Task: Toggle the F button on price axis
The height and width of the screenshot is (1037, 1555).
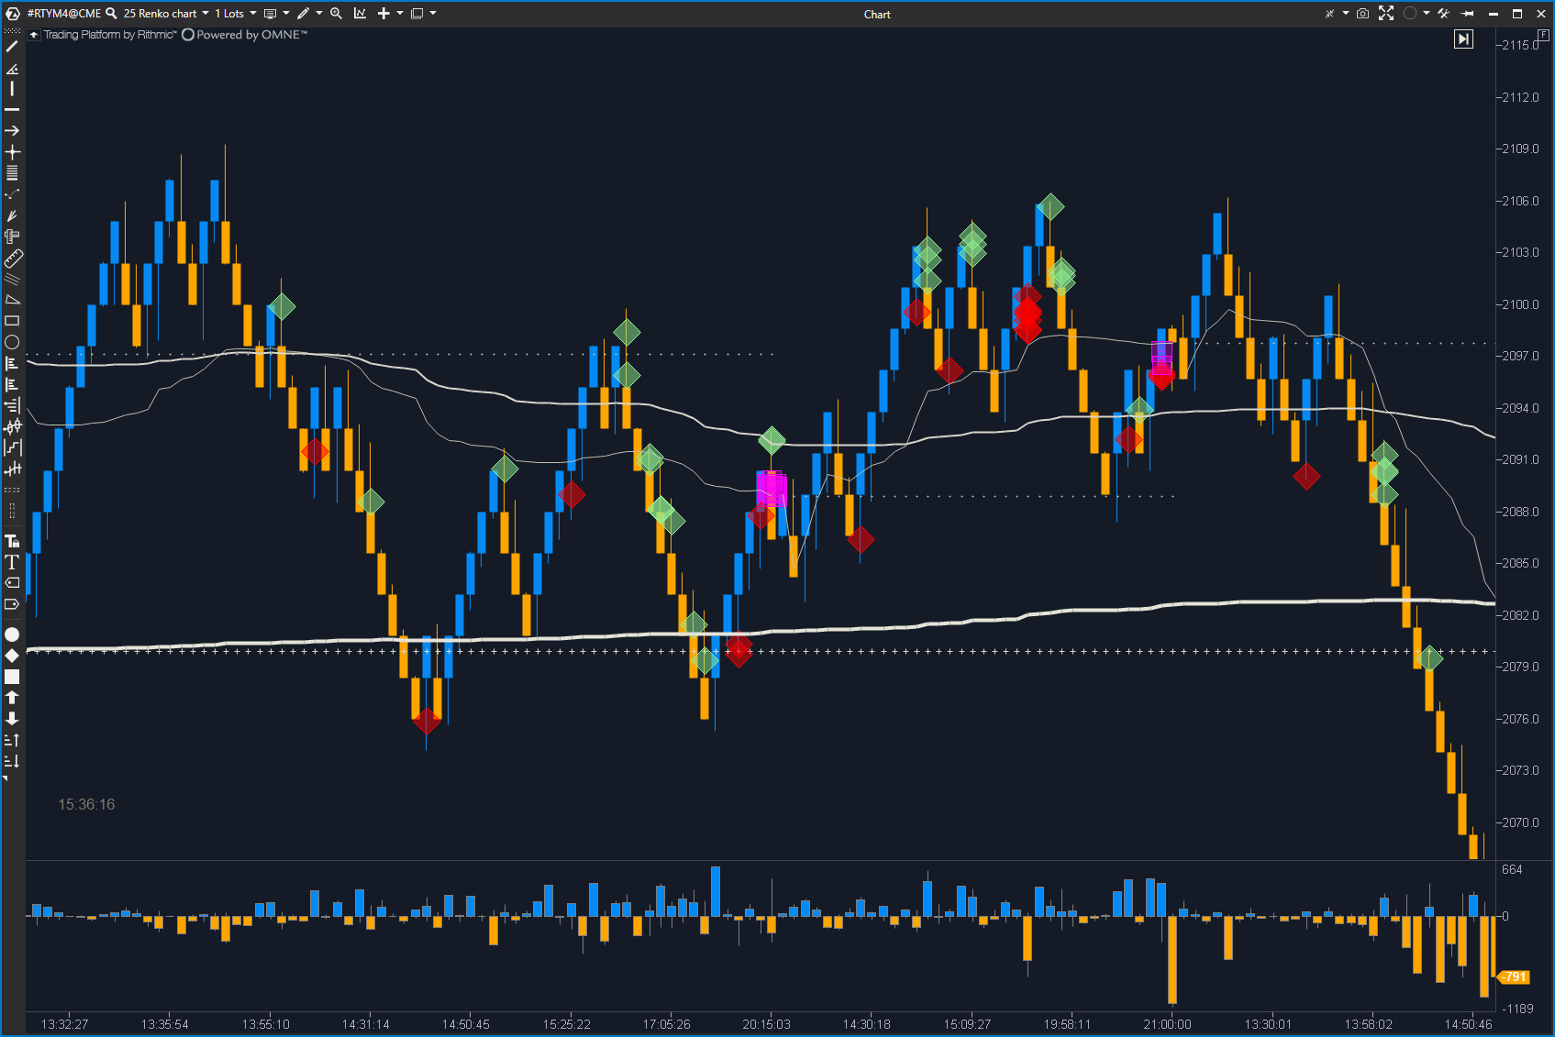Action: click(x=1544, y=35)
